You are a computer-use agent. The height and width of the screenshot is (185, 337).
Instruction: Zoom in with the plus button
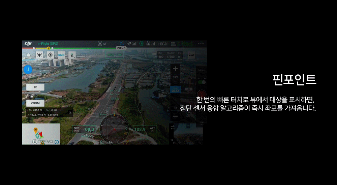pyautogui.click(x=175, y=69)
